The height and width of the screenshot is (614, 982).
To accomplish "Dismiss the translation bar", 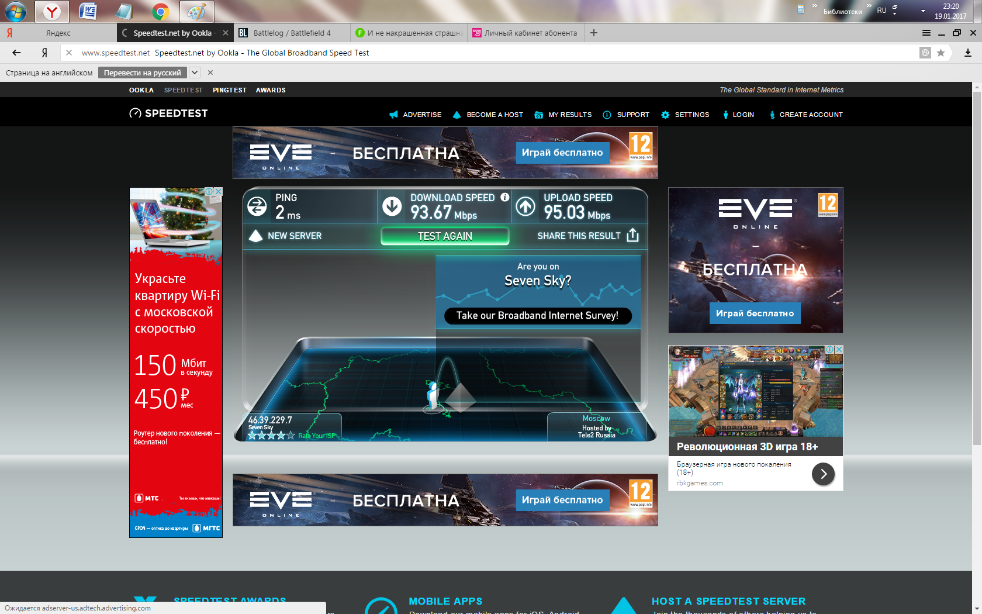I will (210, 73).
